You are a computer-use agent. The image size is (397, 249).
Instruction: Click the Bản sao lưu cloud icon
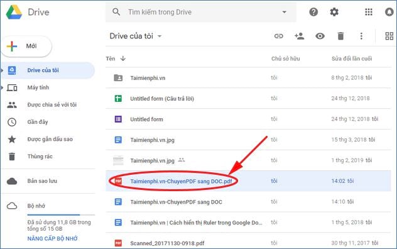(12, 181)
